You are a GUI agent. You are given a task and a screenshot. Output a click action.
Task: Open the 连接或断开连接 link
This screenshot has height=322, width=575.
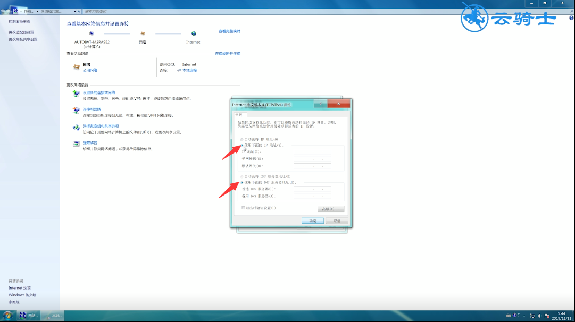pos(228,54)
